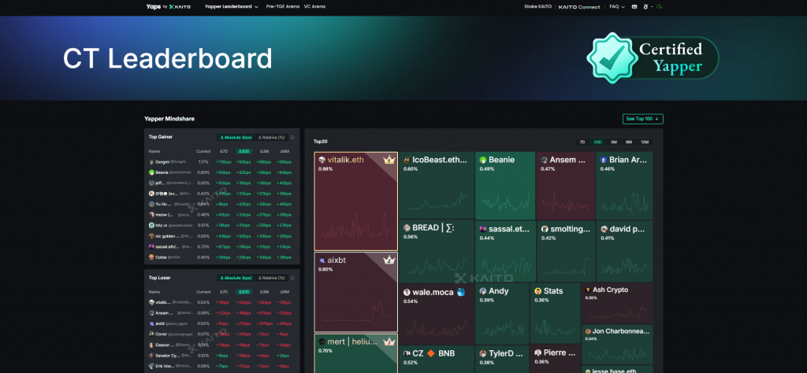
Task: Click the Ansem avatar in the treemap
Action: 544,161
